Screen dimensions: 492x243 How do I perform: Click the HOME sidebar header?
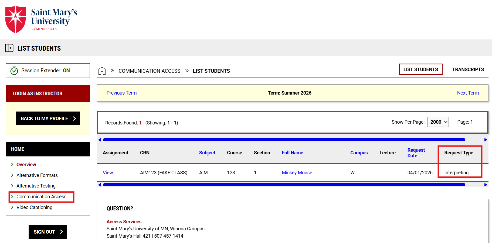(x=48, y=149)
